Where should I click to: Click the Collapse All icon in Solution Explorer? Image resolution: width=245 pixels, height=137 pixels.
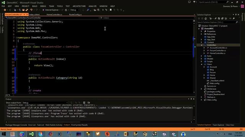222,19
